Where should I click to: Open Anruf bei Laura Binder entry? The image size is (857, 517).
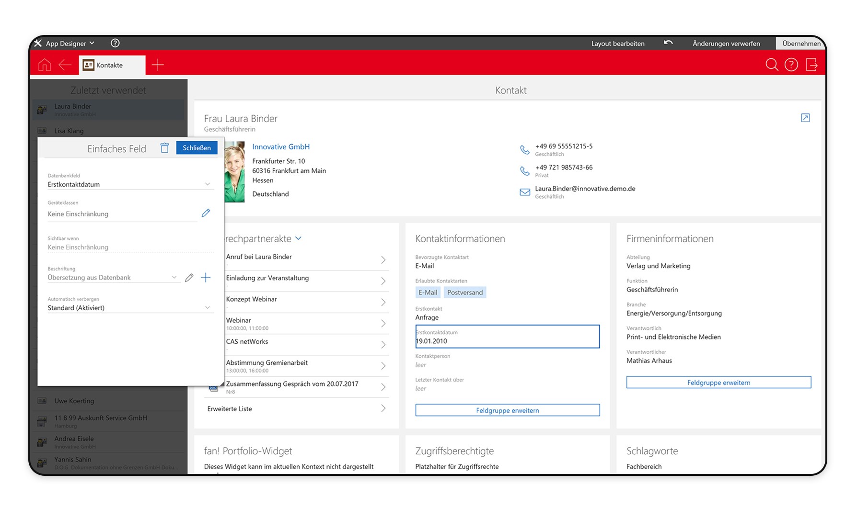(306, 259)
